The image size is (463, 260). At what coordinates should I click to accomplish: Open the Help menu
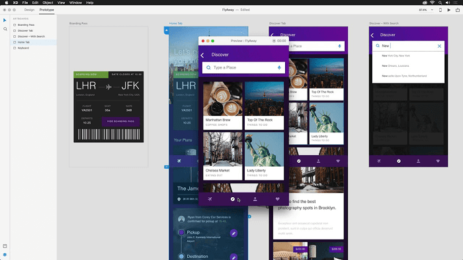pyautogui.click(x=90, y=3)
